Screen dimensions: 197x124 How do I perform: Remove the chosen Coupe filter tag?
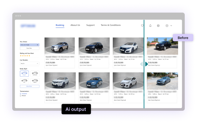click(x=37, y=45)
